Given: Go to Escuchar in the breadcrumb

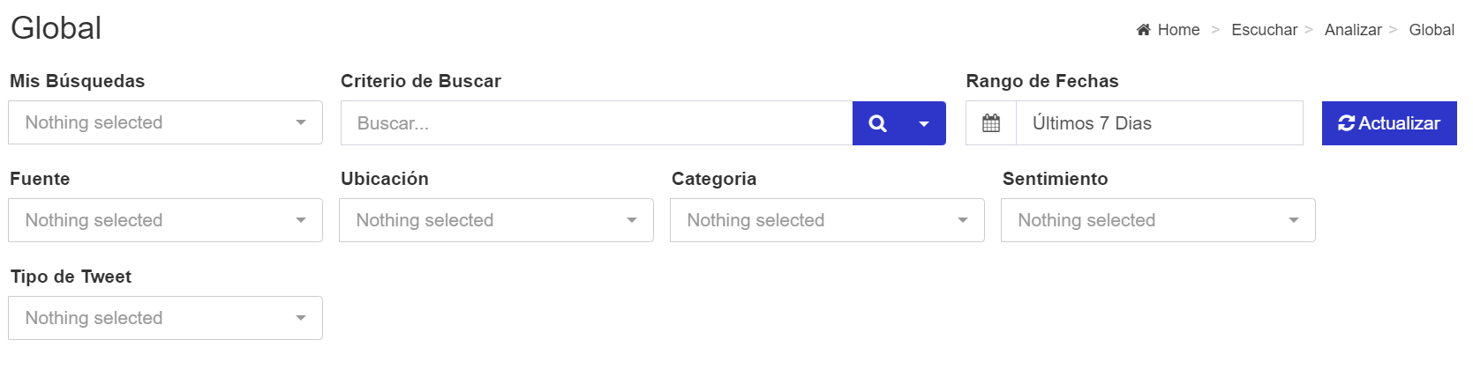Looking at the screenshot, I should click(1264, 30).
